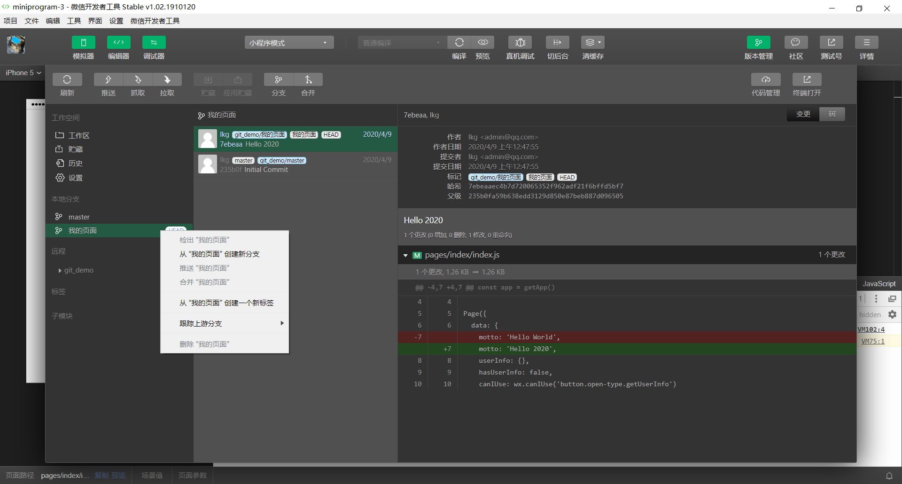The width and height of the screenshot is (902, 484).
Task: Click 终端打开 open in terminal
Action: coord(807,79)
